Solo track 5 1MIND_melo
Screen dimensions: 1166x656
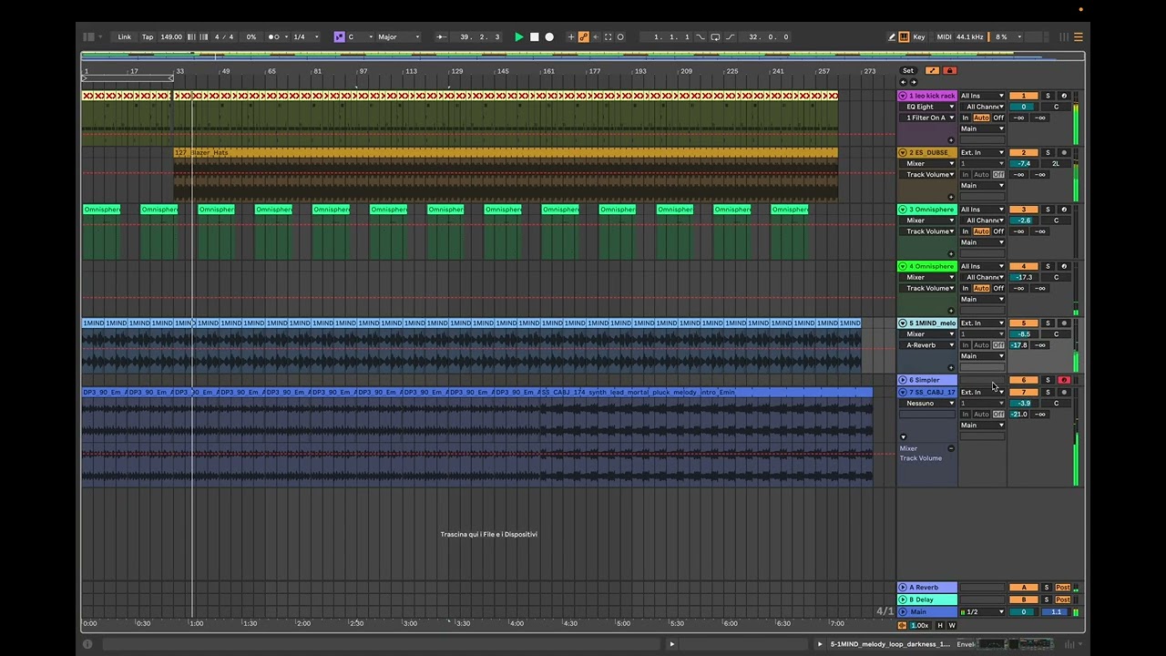click(1048, 323)
